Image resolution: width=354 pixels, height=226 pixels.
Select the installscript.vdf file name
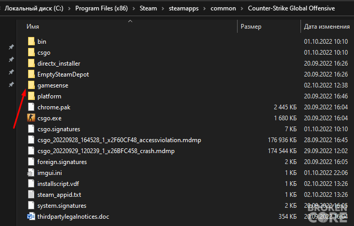58,184
